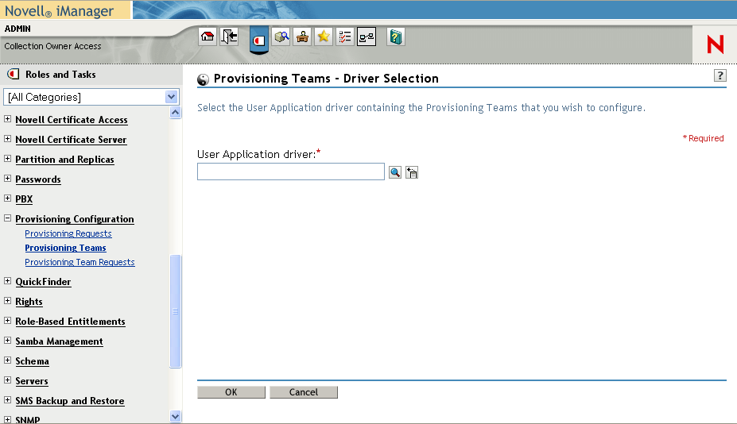Click the Role-Based Entitlements link

71,321
